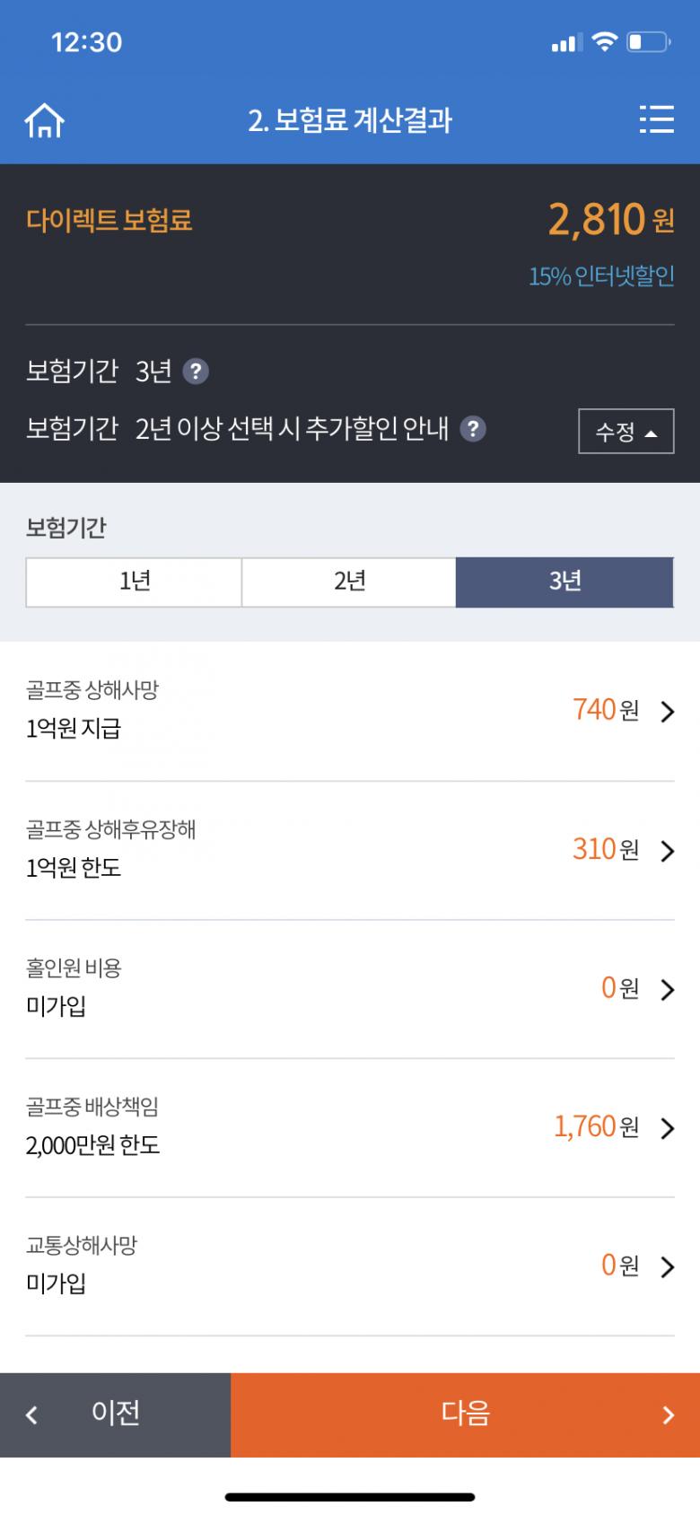700x1515 pixels.
Task: Tap the home icon in header
Action: [45, 120]
